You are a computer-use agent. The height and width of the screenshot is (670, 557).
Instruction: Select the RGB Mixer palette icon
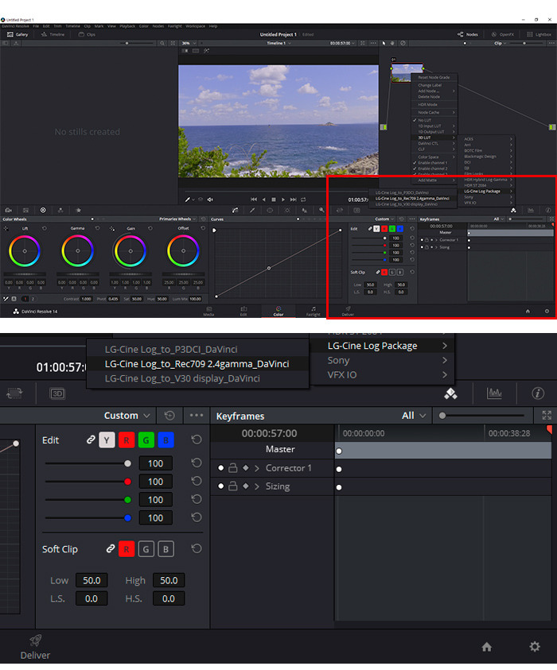[60, 211]
